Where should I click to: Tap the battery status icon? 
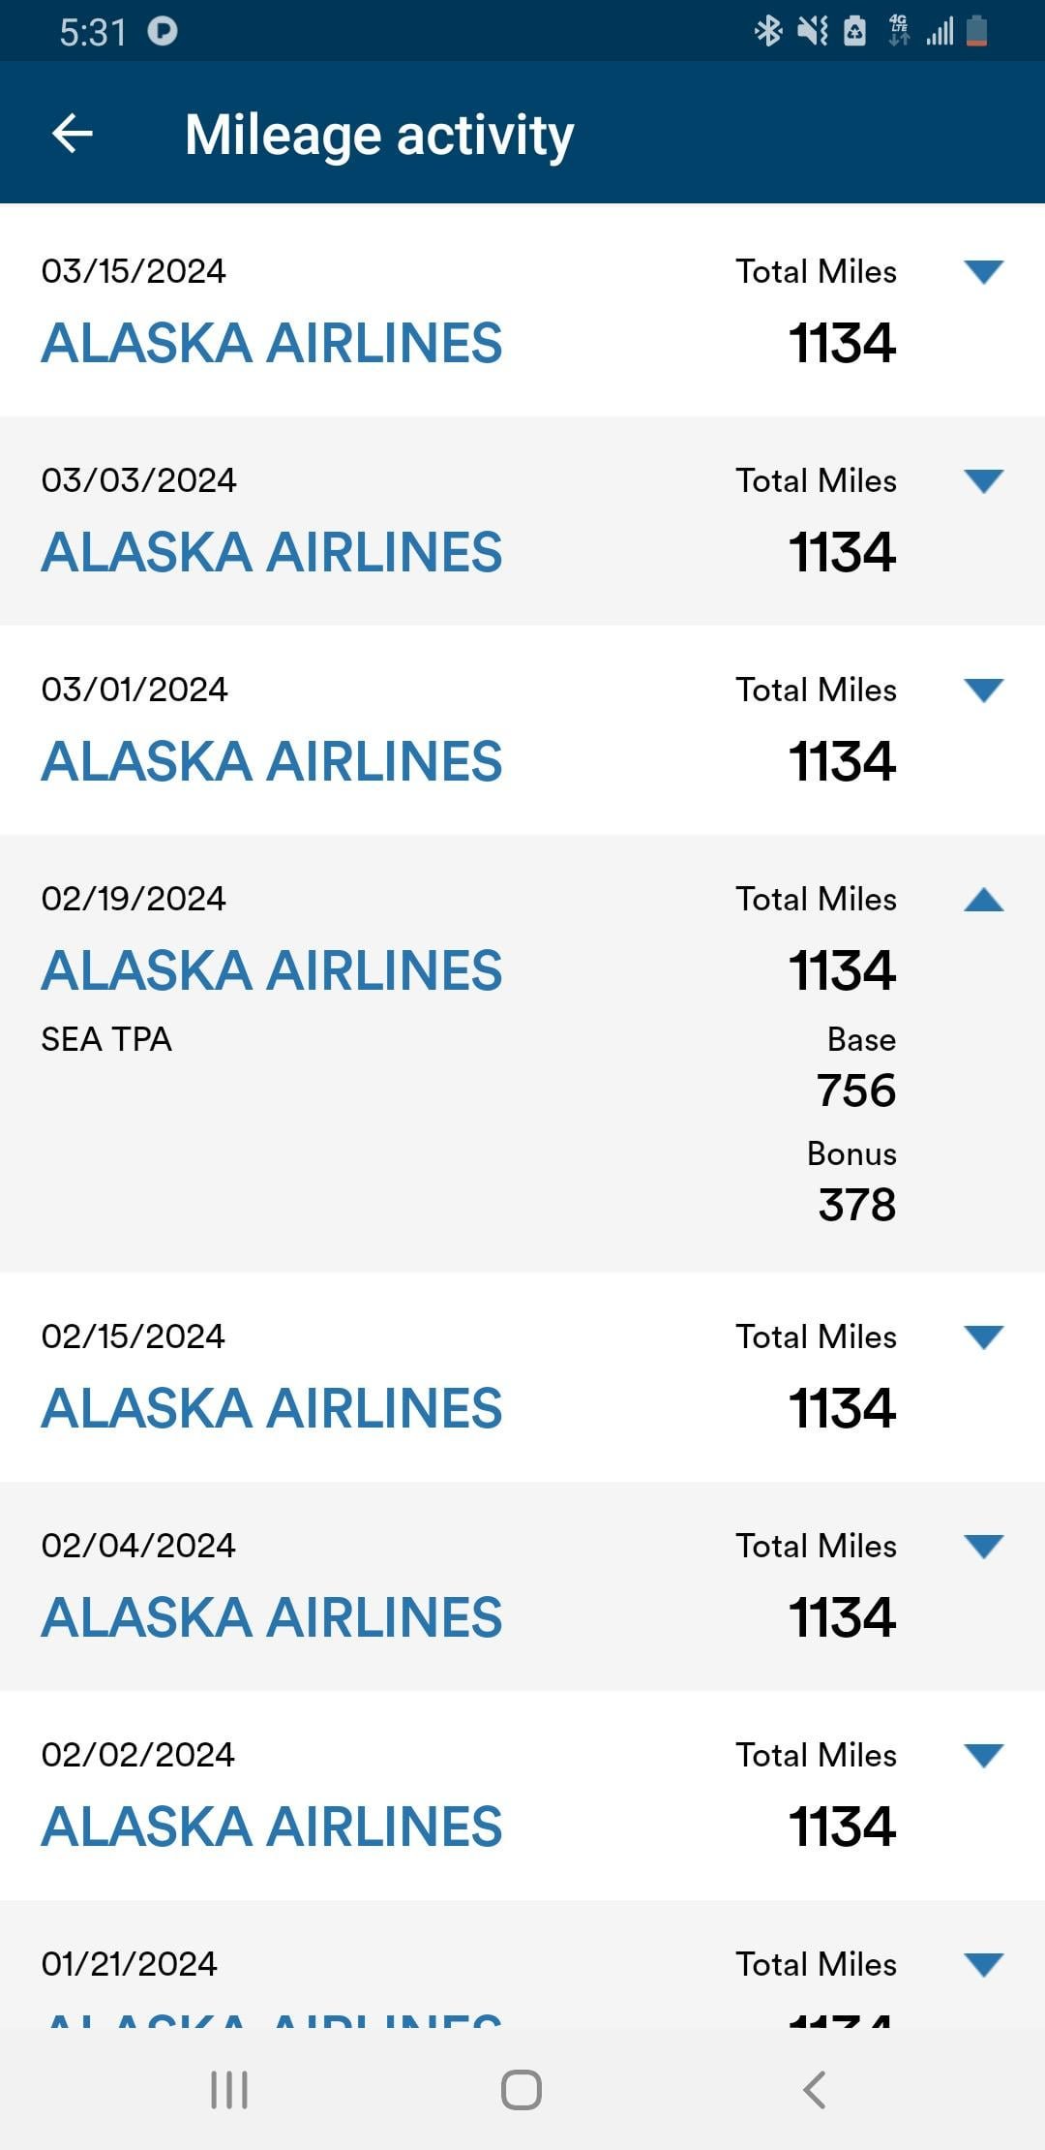977,31
